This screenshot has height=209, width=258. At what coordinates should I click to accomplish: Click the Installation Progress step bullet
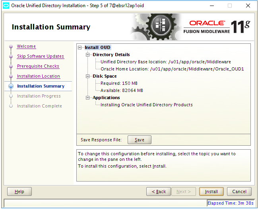(x=11, y=96)
